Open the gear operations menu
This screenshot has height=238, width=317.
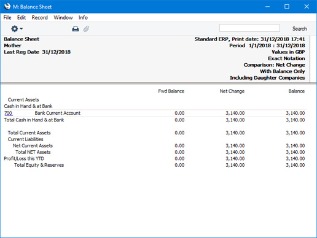17,29
